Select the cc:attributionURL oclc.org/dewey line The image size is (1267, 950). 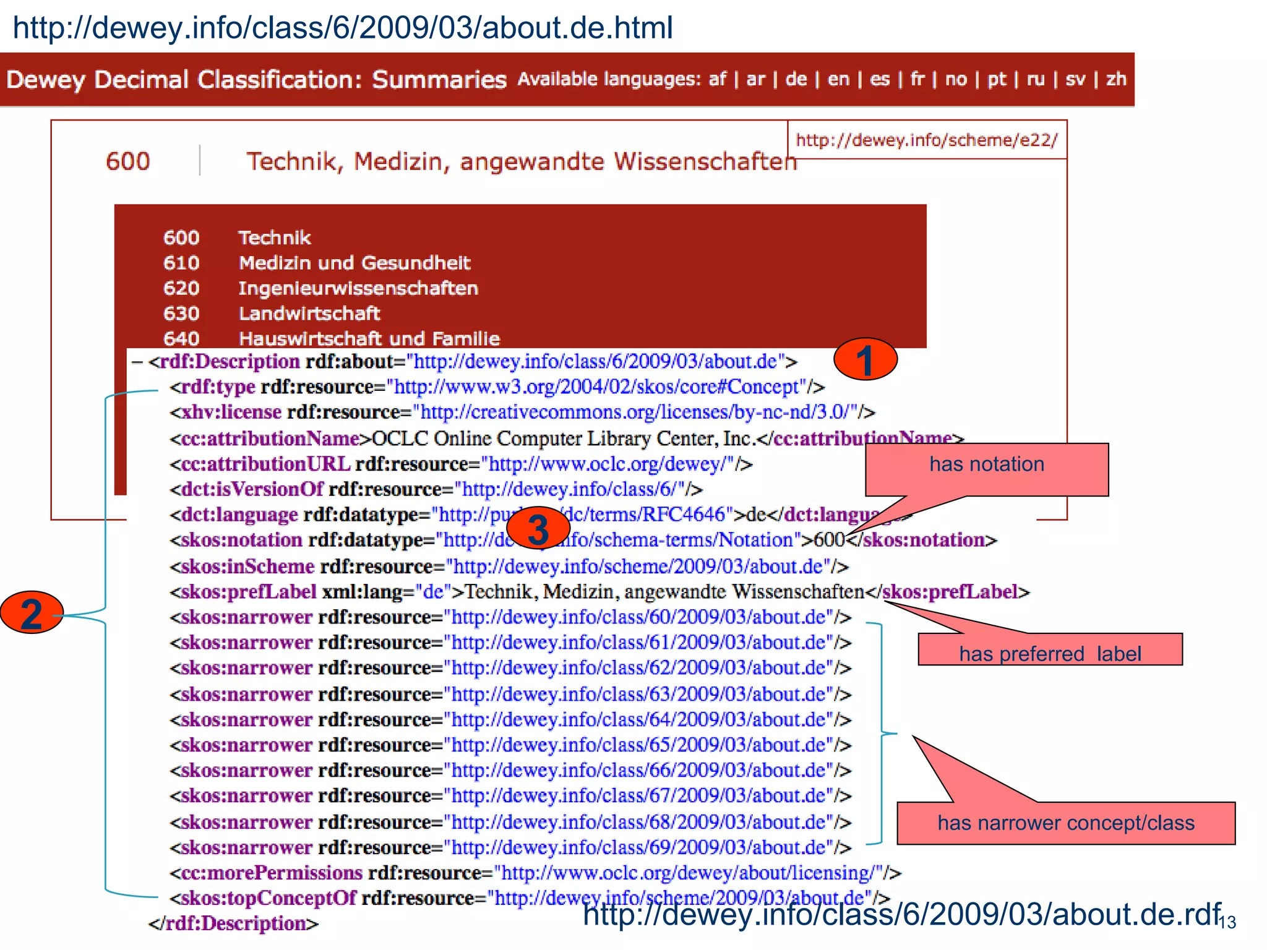(x=462, y=464)
